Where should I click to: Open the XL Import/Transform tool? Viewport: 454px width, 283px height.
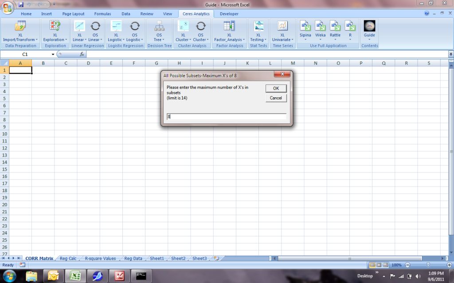(20, 31)
